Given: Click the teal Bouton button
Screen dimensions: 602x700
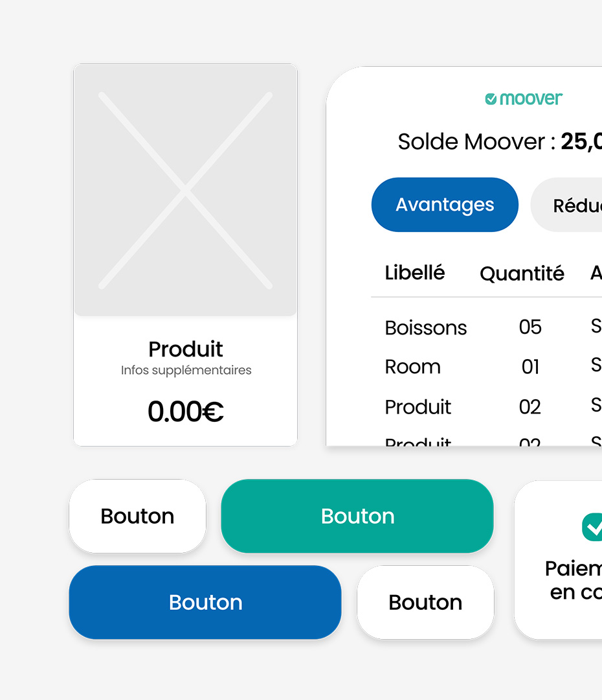Looking at the screenshot, I should pyautogui.click(x=357, y=516).
